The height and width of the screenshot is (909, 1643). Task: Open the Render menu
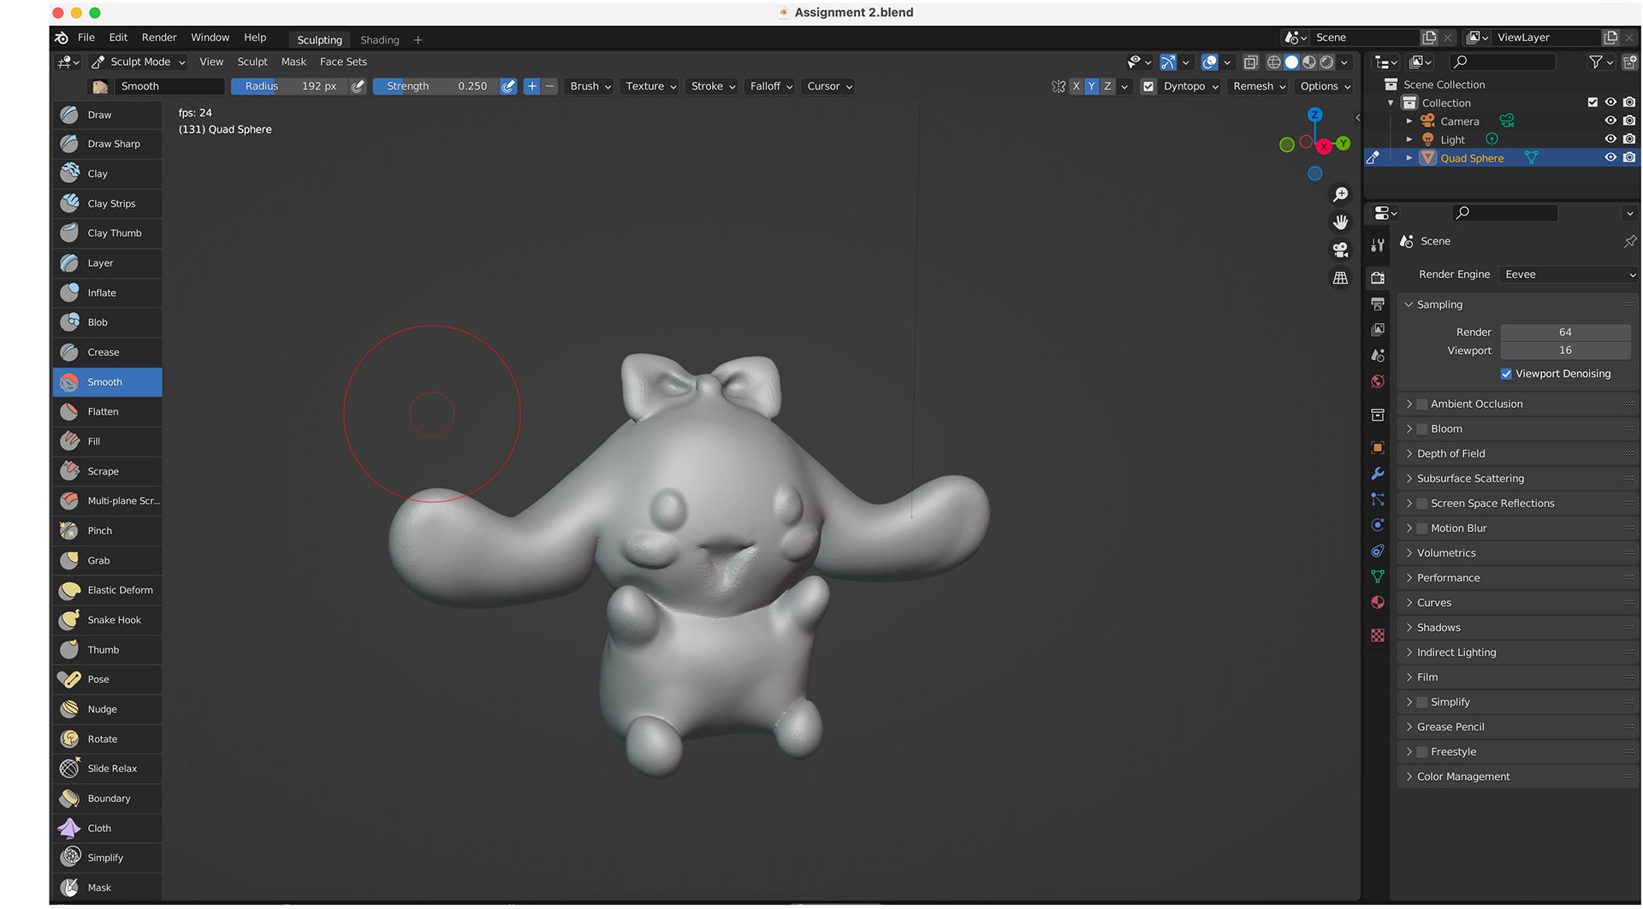[159, 38]
